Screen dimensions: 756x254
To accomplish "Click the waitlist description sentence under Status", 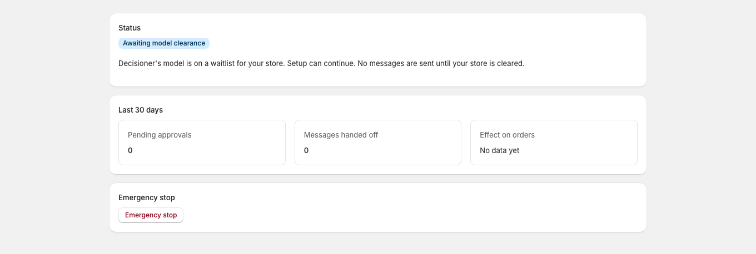I will pyautogui.click(x=321, y=63).
